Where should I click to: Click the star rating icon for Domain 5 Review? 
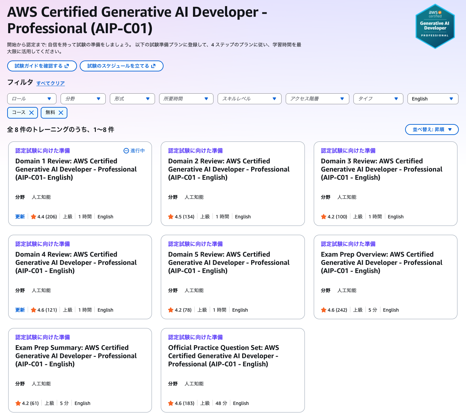click(x=171, y=310)
